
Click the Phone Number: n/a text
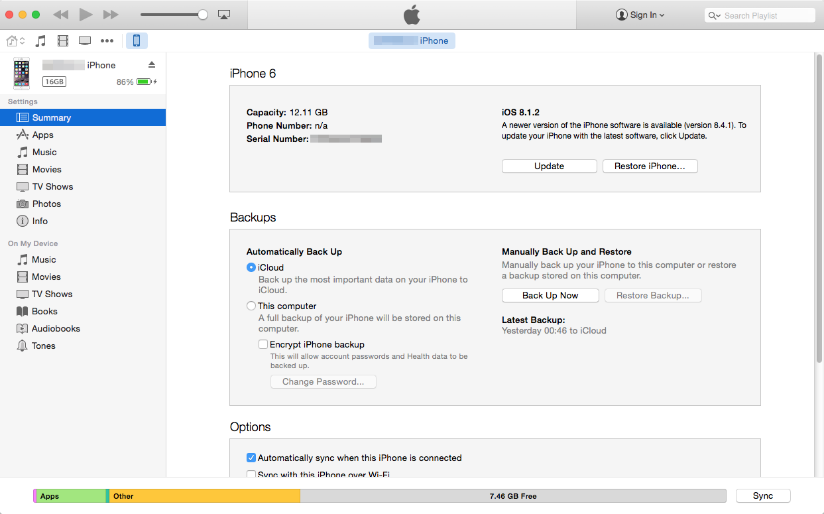287,126
